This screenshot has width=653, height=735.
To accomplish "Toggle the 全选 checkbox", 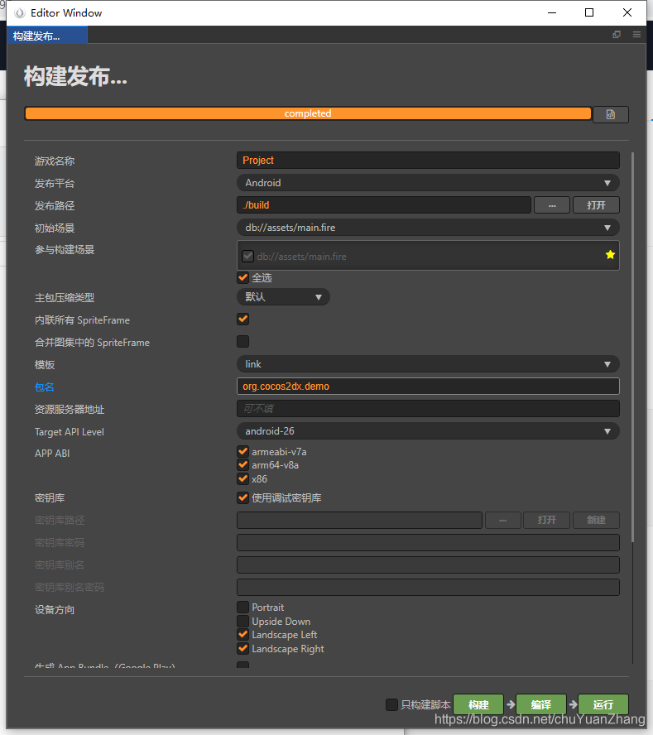I will [242, 277].
